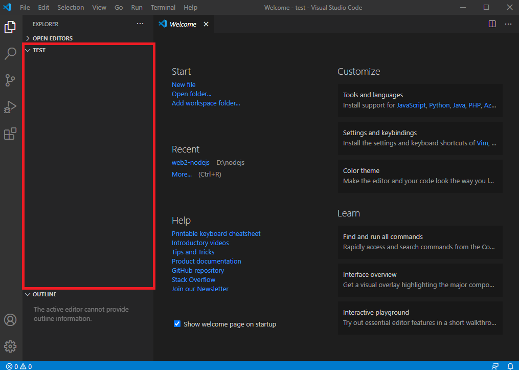Viewport: 519px width, 370px height.
Task: Open Printable keyboard cheatsheet link
Action: (216, 233)
